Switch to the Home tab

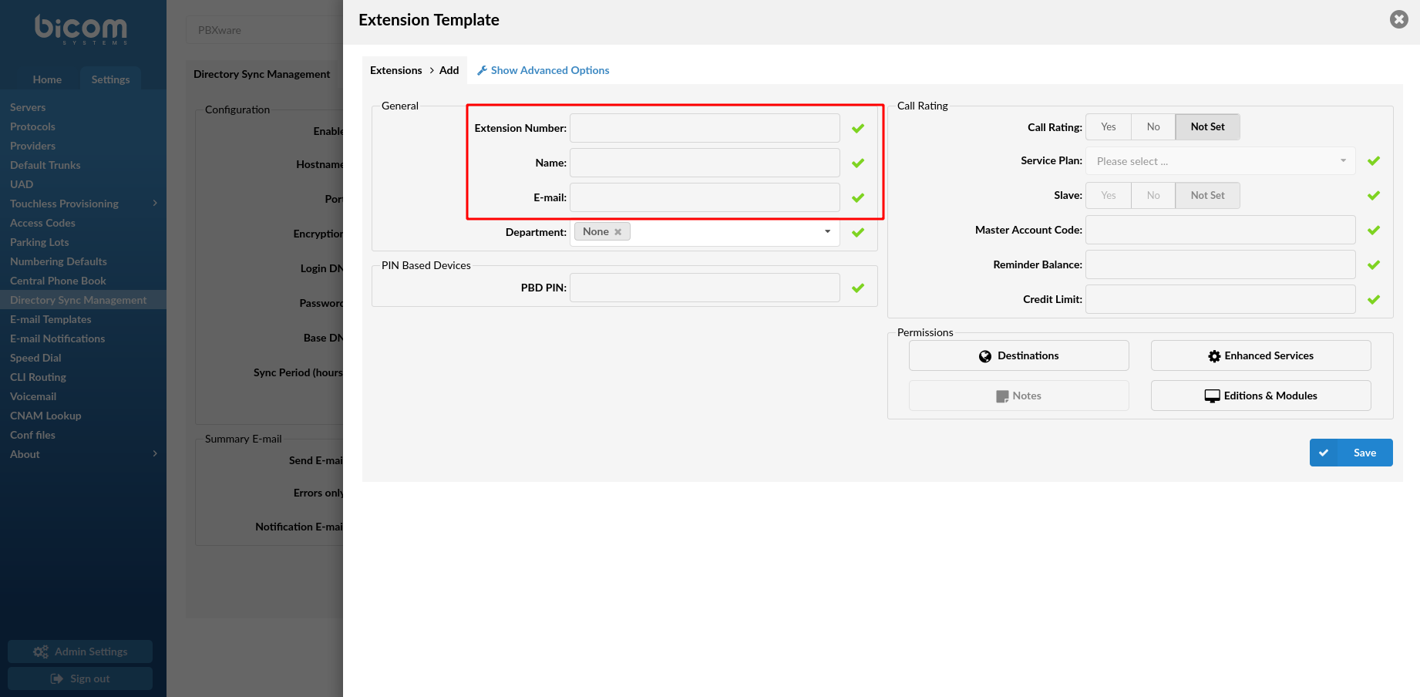click(x=47, y=79)
